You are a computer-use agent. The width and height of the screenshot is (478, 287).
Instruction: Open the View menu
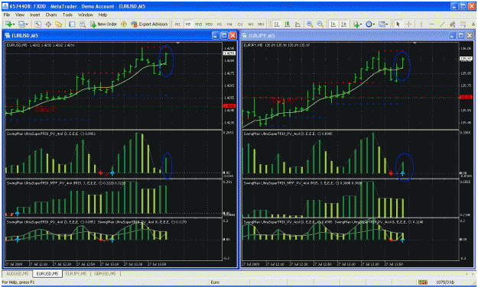[x=20, y=15]
